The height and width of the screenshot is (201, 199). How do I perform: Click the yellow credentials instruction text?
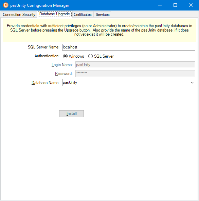click(99, 30)
